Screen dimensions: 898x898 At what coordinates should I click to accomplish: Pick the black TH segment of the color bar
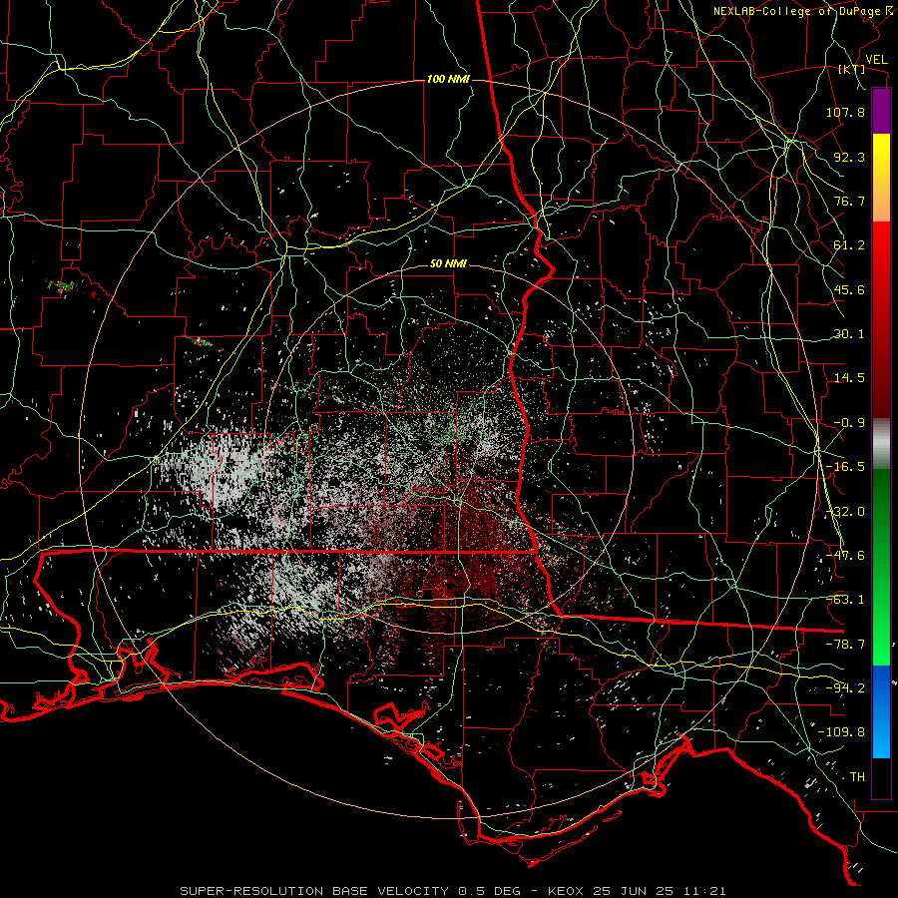881,777
